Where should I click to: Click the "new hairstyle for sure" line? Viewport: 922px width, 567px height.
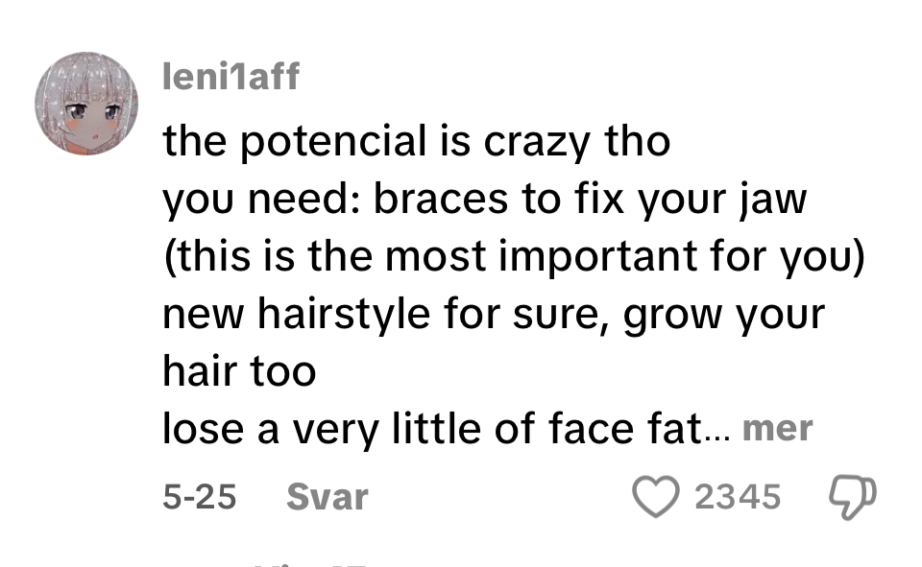click(494, 315)
